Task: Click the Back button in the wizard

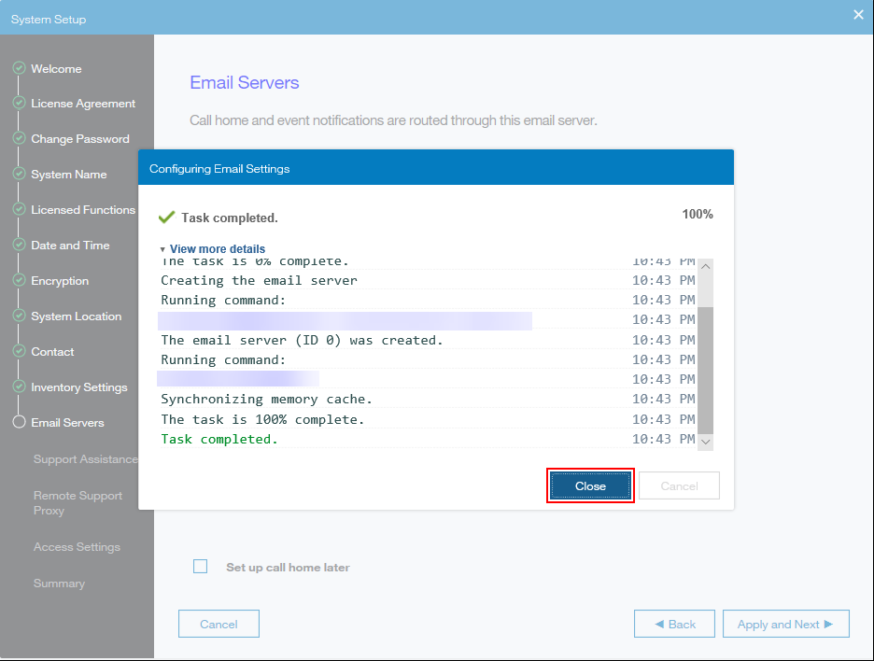Action: [x=674, y=624]
